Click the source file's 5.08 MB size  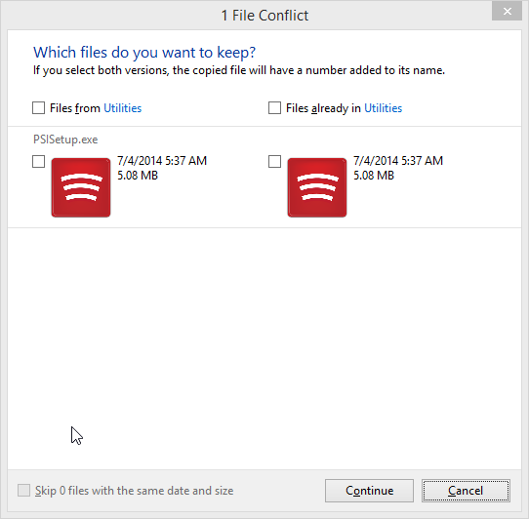pos(138,176)
